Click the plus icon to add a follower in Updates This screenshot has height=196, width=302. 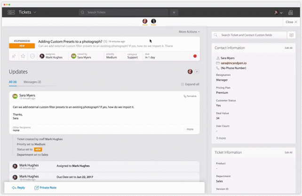point(197,72)
